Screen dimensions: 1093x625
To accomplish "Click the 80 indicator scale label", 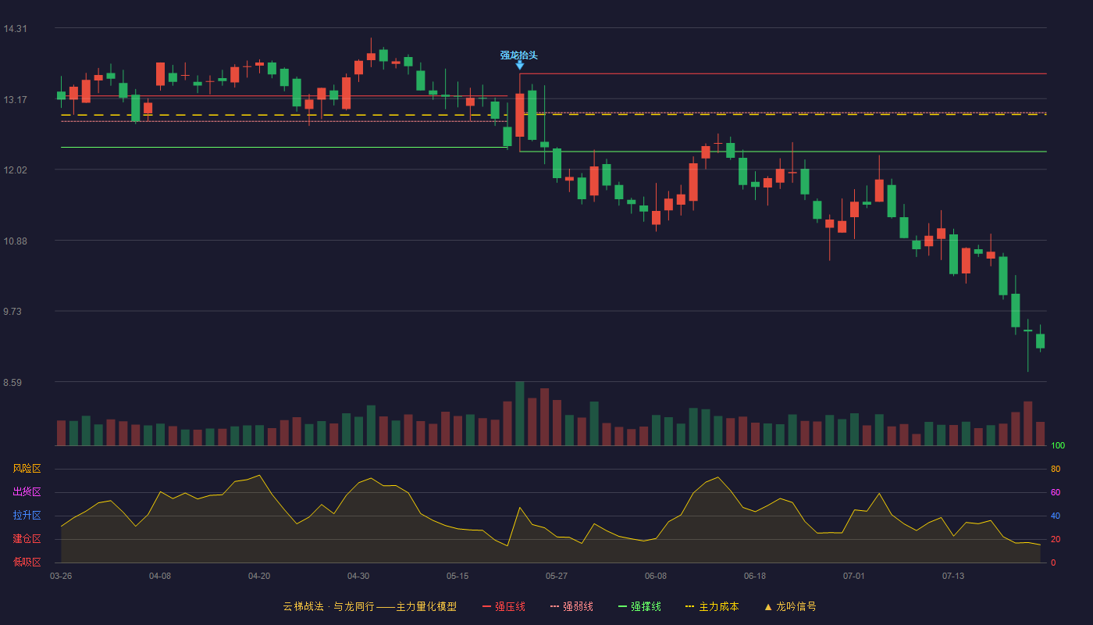I will (x=1056, y=469).
